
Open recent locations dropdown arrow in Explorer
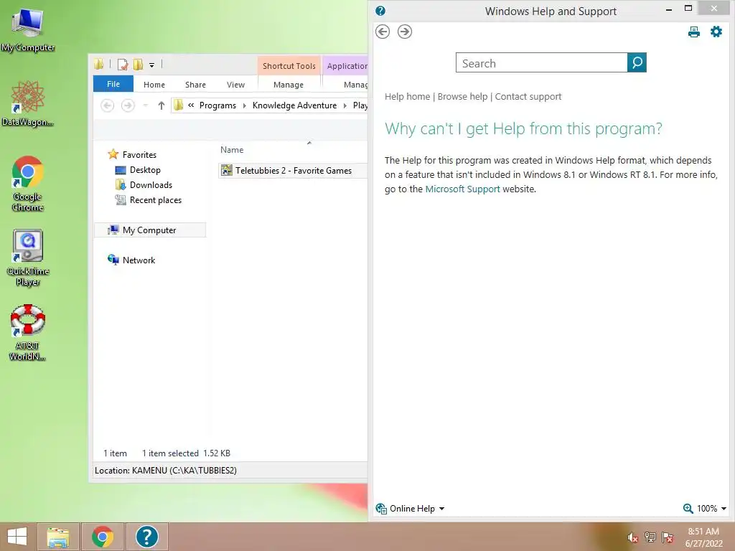tap(146, 105)
